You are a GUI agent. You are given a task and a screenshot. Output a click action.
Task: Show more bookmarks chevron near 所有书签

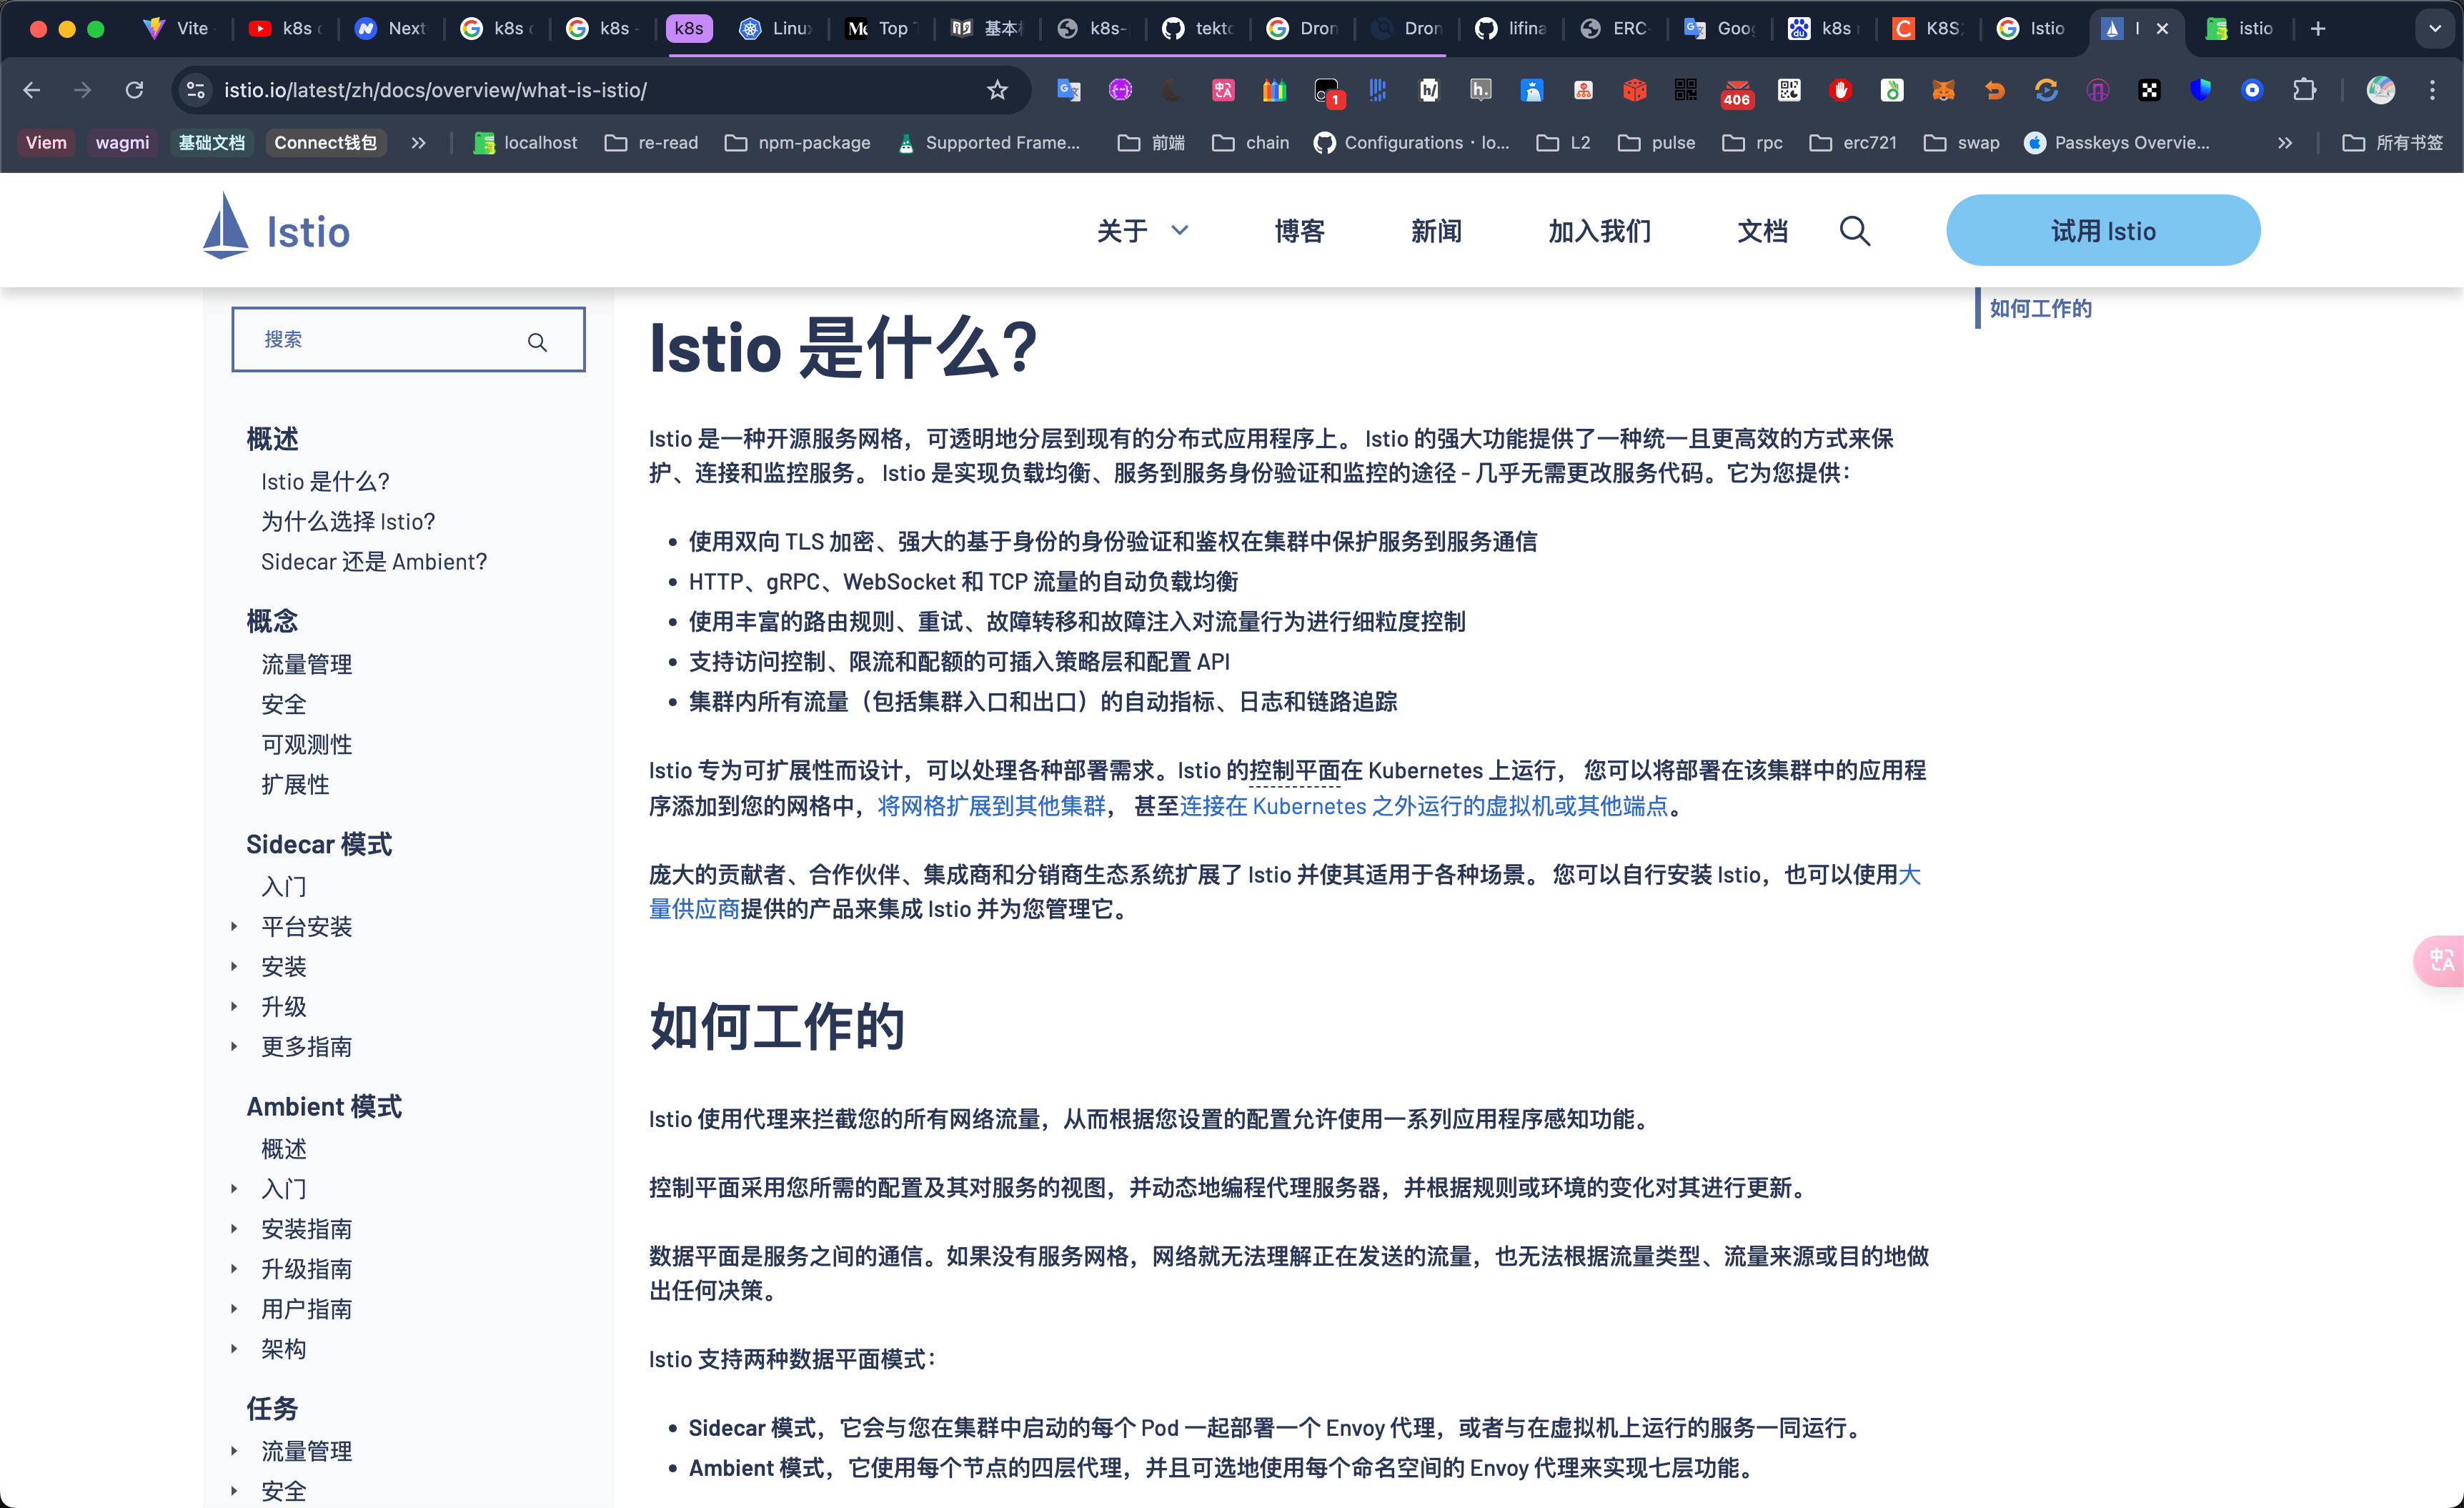pos(2285,143)
